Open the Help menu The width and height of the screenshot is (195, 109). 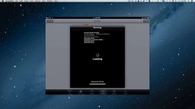[56, 1]
